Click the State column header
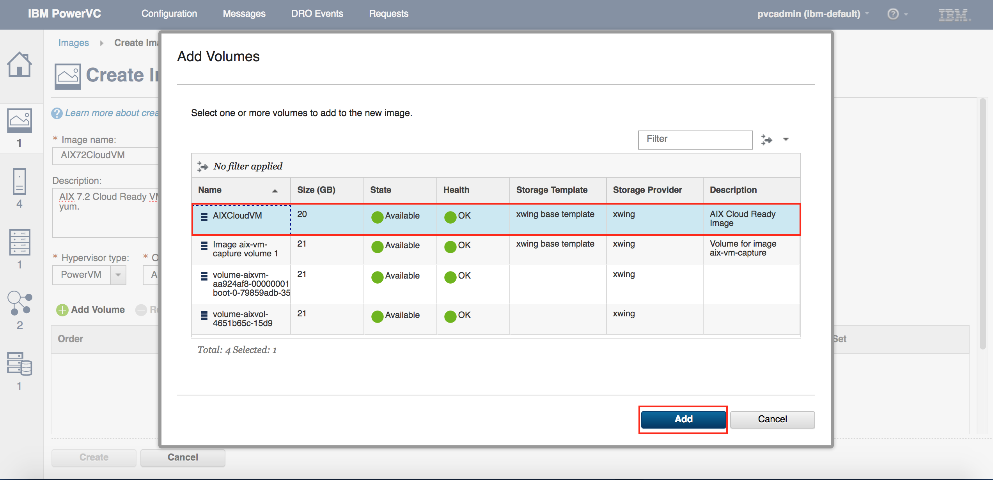This screenshot has height=480, width=993. pos(400,190)
